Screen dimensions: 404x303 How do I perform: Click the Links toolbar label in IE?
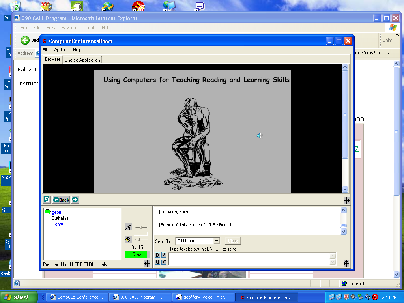(x=387, y=40)
